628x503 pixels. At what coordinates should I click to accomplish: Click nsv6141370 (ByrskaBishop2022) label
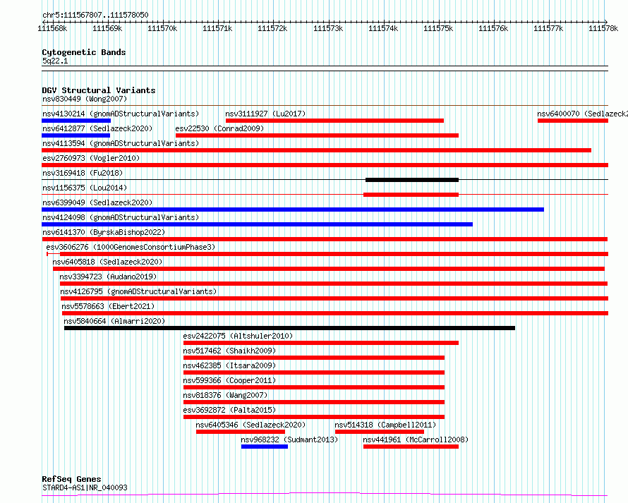[104, 232]
